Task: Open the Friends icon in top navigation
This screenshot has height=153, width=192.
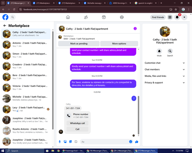Action: point(86,17)
